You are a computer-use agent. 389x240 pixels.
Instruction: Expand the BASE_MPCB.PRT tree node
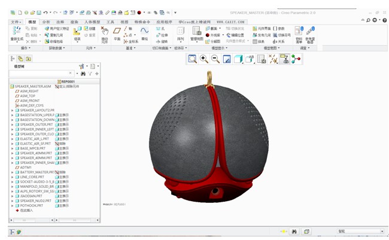13,148
